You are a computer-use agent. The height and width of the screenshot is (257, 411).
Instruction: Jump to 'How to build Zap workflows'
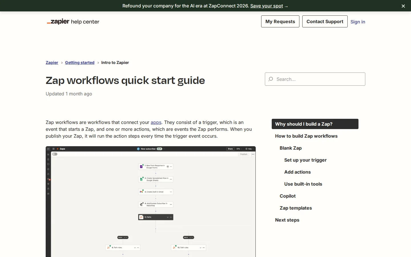[306, 136]
